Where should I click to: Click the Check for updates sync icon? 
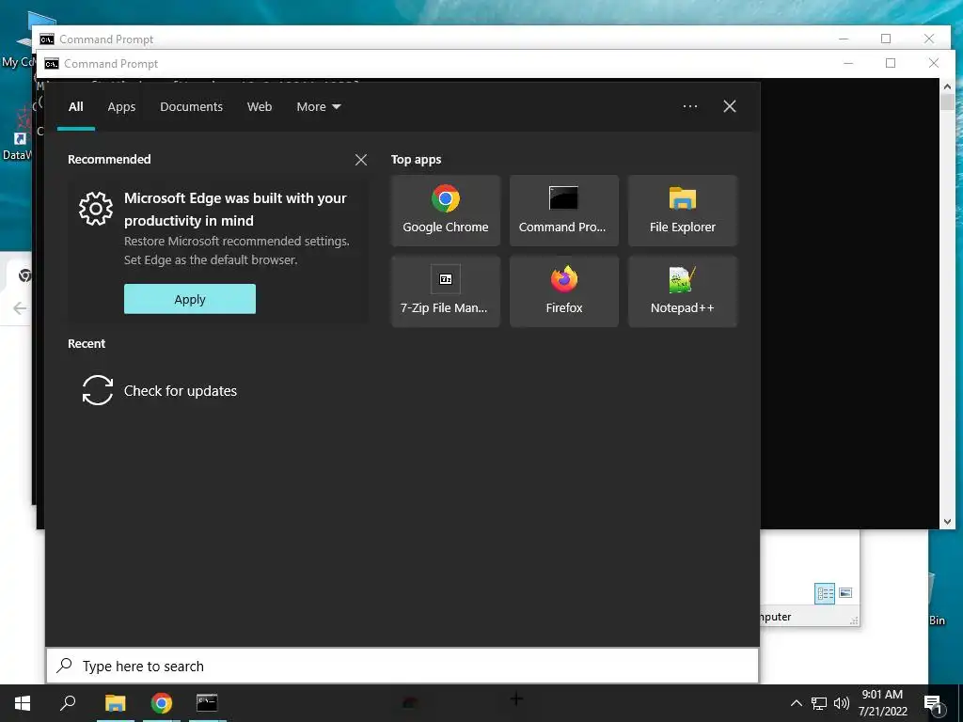click(98, 390)
